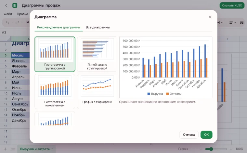Open the Файл menu
Viewport: 247px width, 153px height.
8,14
